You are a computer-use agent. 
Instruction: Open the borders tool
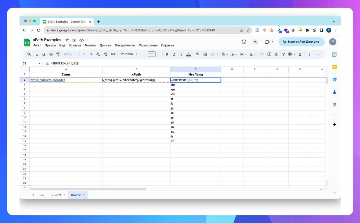click(x=205, y=54)
